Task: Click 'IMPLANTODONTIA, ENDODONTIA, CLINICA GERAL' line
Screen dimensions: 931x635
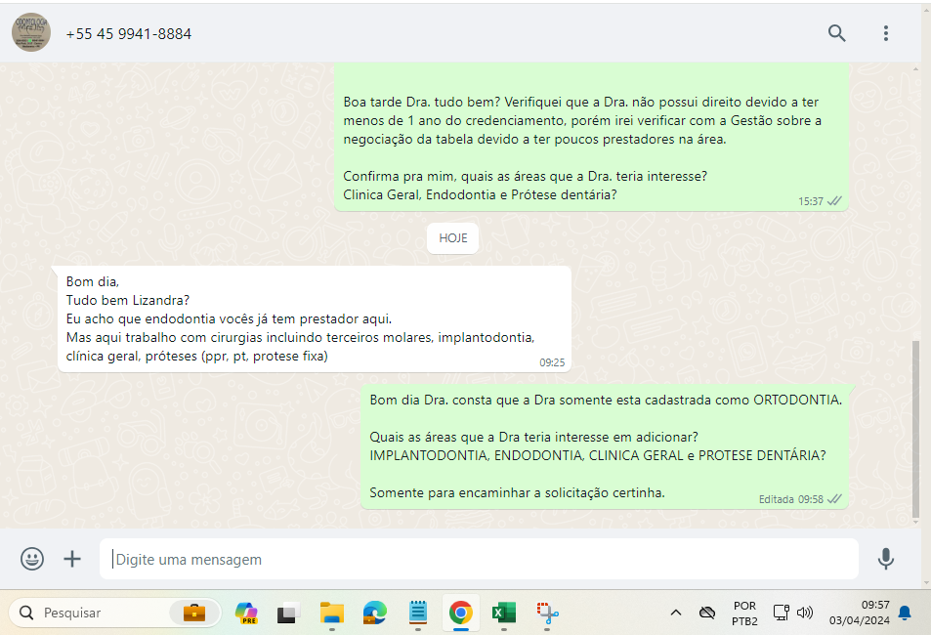Action: (x=597, y=455)
